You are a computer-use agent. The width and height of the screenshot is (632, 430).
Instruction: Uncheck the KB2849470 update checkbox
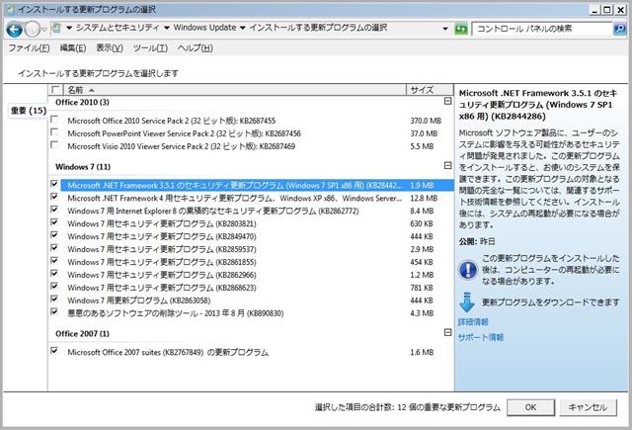coord(54,235)
